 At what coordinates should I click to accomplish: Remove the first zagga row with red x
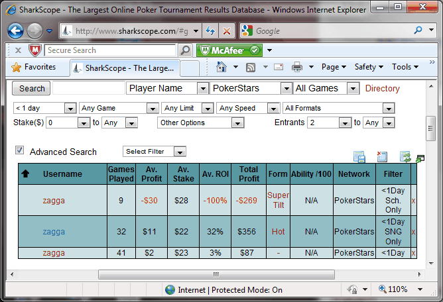pyautogui.click(x=413, y=201)
